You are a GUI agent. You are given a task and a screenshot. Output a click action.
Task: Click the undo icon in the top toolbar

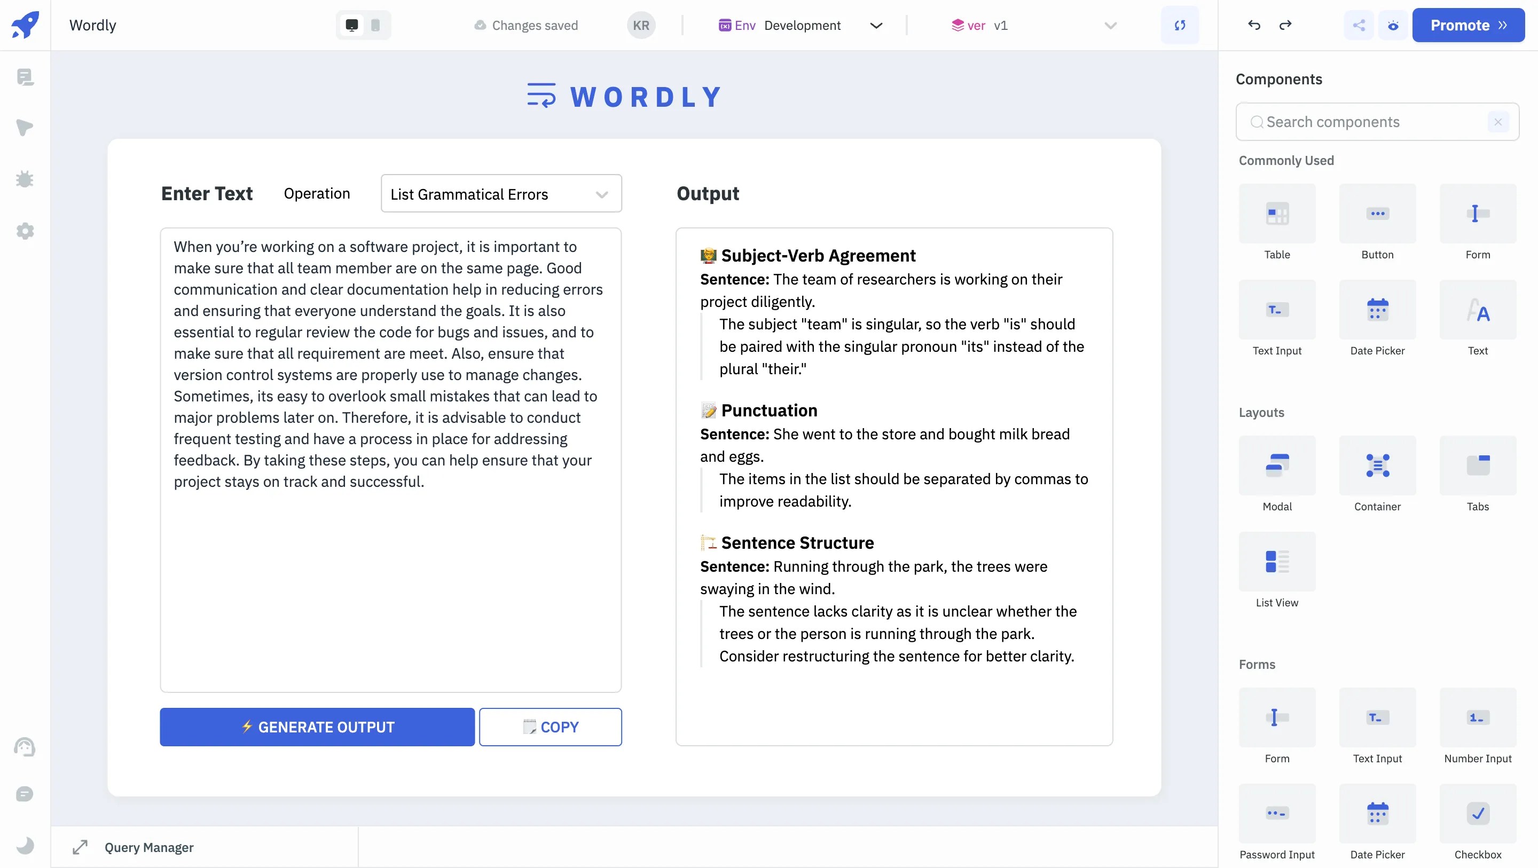(1254, 25)
